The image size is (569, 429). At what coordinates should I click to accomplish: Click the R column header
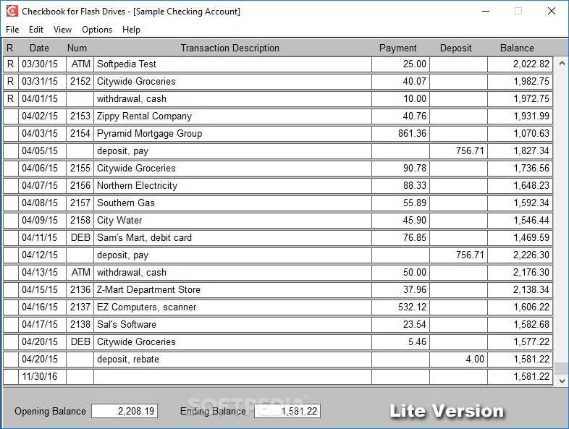10,48
